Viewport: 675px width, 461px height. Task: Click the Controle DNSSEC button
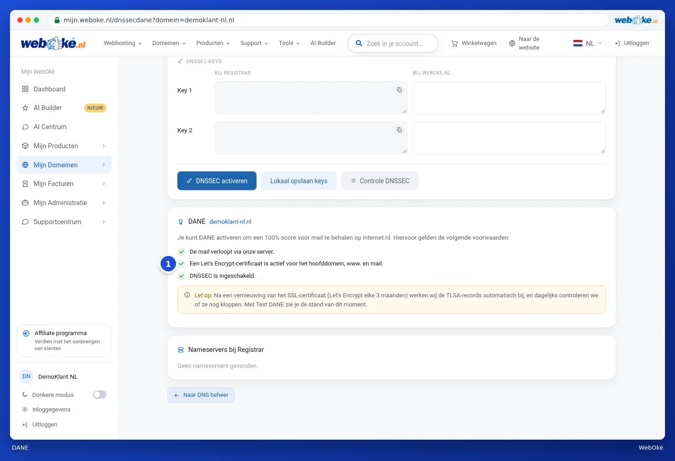click(x=380, y=181)
